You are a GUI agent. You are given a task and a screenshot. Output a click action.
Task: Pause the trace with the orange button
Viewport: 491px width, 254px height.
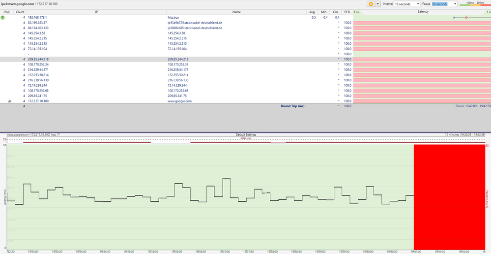371,4
